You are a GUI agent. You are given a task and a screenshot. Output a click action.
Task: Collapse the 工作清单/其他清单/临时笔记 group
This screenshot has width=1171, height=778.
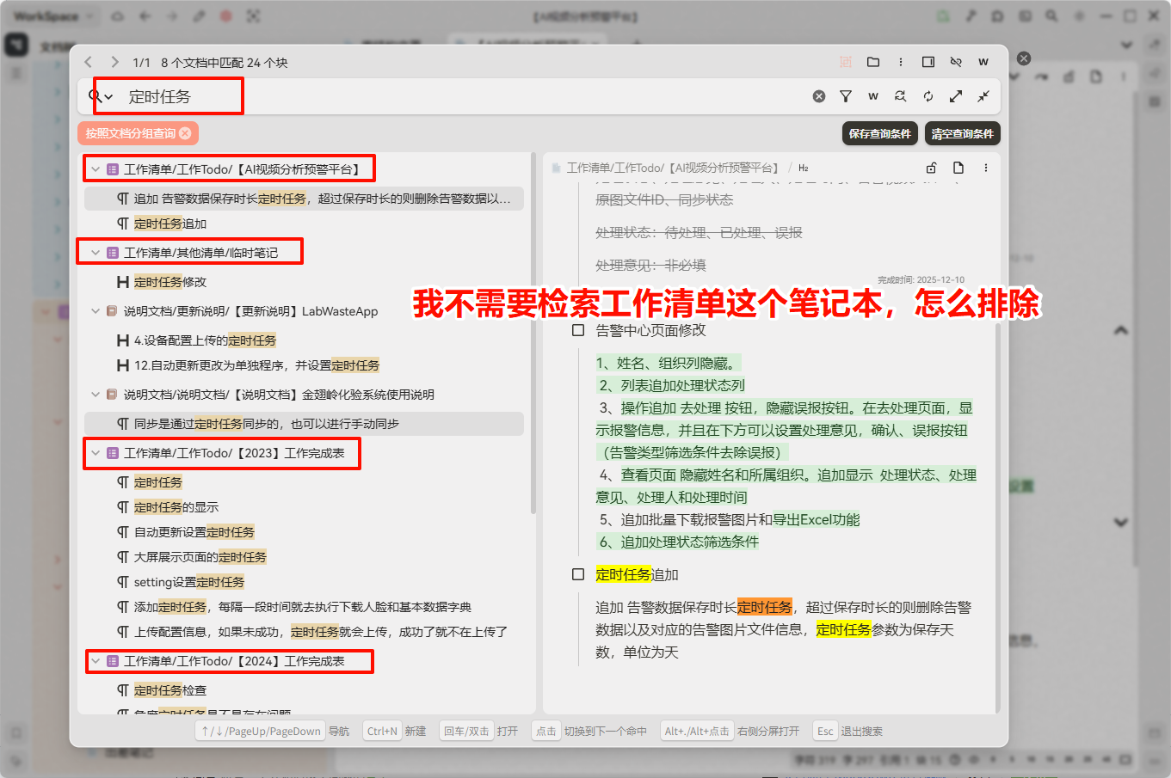(x=96, y=253)
